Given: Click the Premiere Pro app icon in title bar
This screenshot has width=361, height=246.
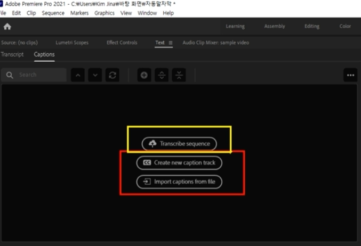Looking at the screenshot, I should point(1,4).
